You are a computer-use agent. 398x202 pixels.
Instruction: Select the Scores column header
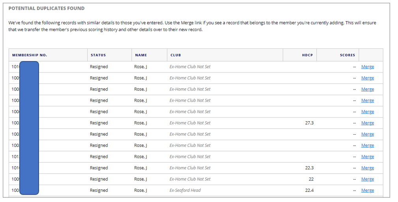click(x=348, y=55)
